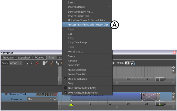Click the Match button in toolbar
This screenshot has height=111, width=177.
(120, 63)
